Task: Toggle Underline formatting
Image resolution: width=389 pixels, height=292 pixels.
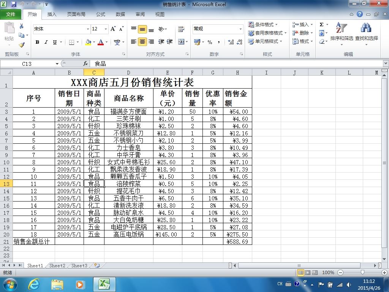Action: [x=55, y=42]
